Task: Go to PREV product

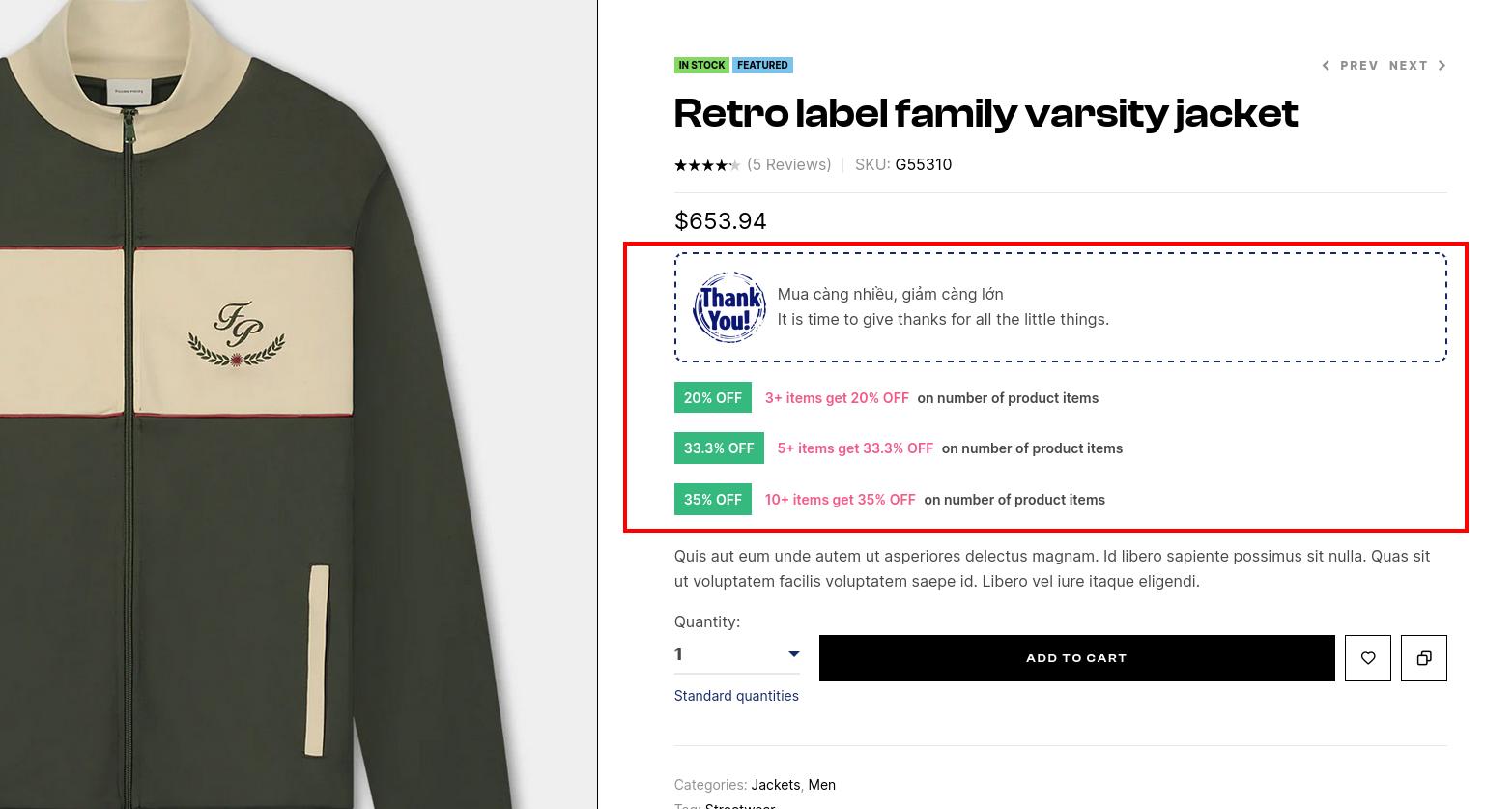Action: pyautogui.click(x=1358, y=66)
